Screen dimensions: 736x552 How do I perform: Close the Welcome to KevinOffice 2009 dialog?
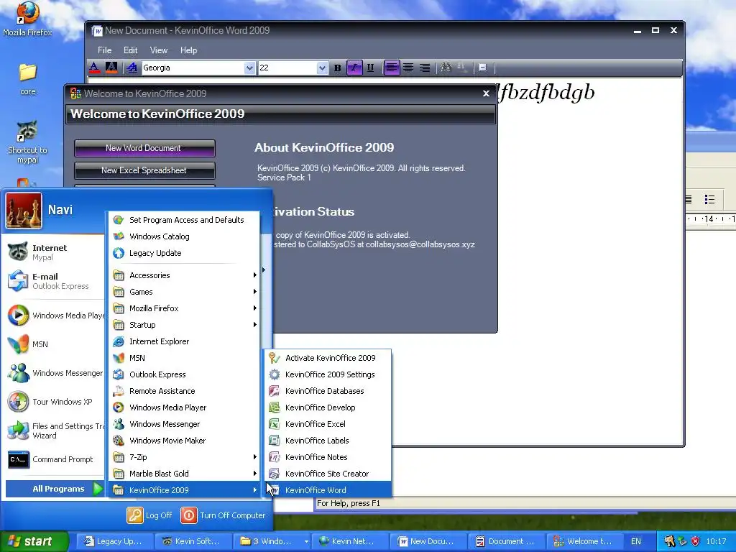(487, 93)
